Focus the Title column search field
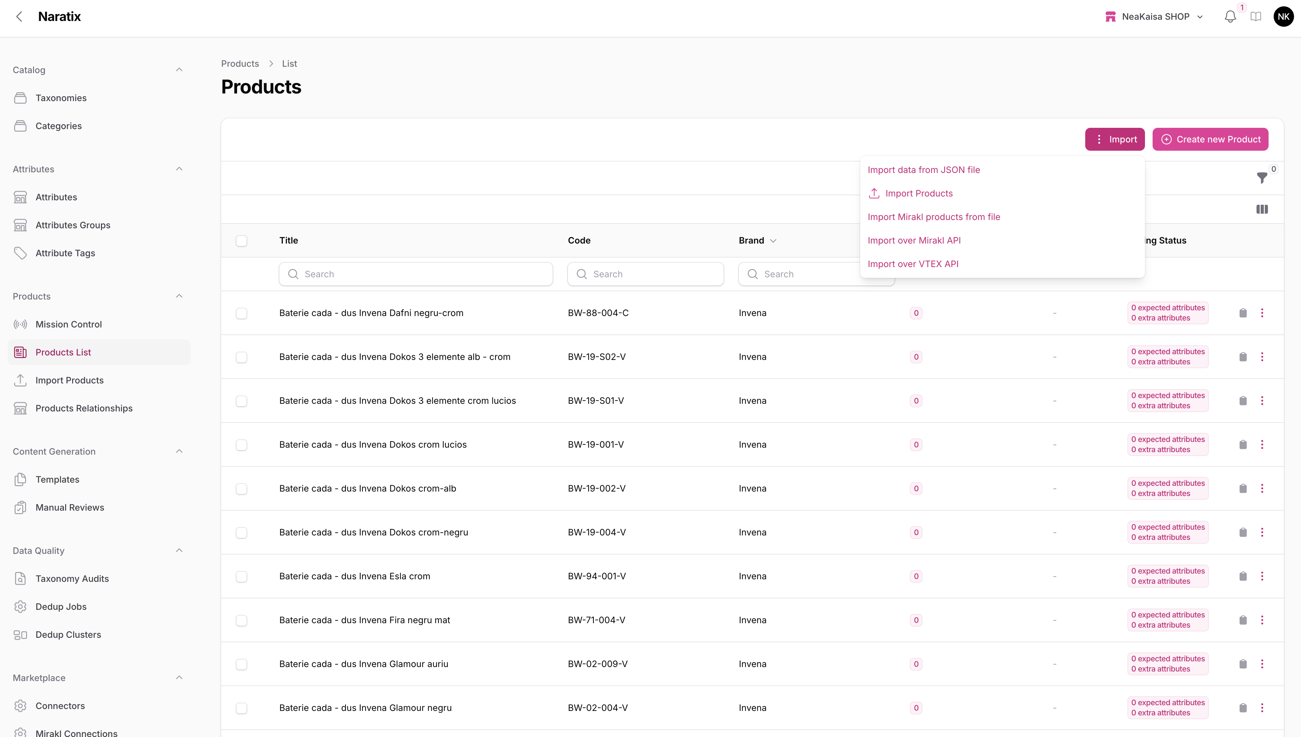This screenshot has width=1301, height=737. (x=416, y=274)
